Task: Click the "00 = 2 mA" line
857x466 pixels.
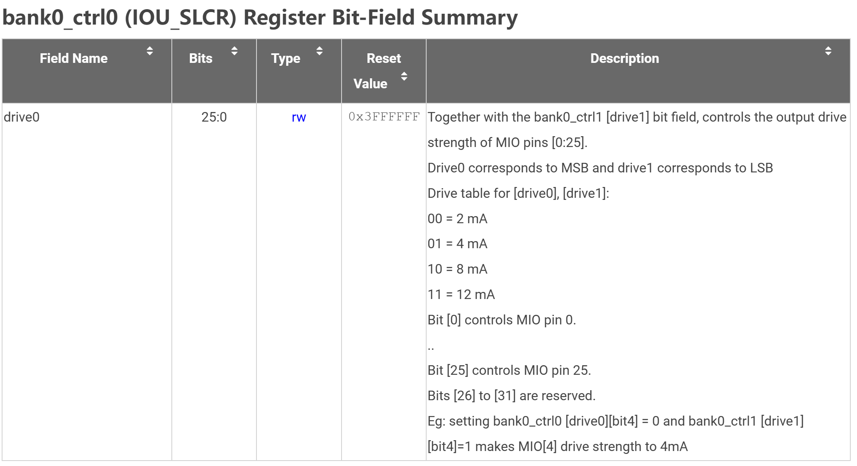Action: [x=457, y=219]
